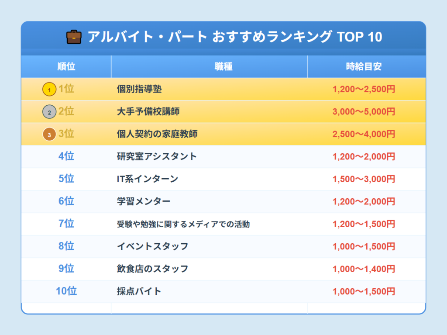447x335 pixels.
Task: Click the wage 1,200〜1,500円
Action: 364,224
